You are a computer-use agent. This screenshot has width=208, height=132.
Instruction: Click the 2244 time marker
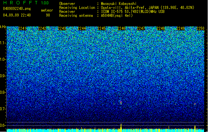82,28
